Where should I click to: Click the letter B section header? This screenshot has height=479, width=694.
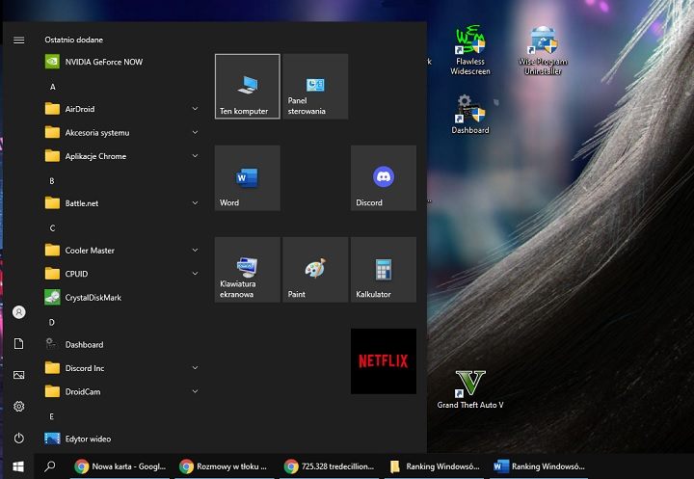coord(52,181)
